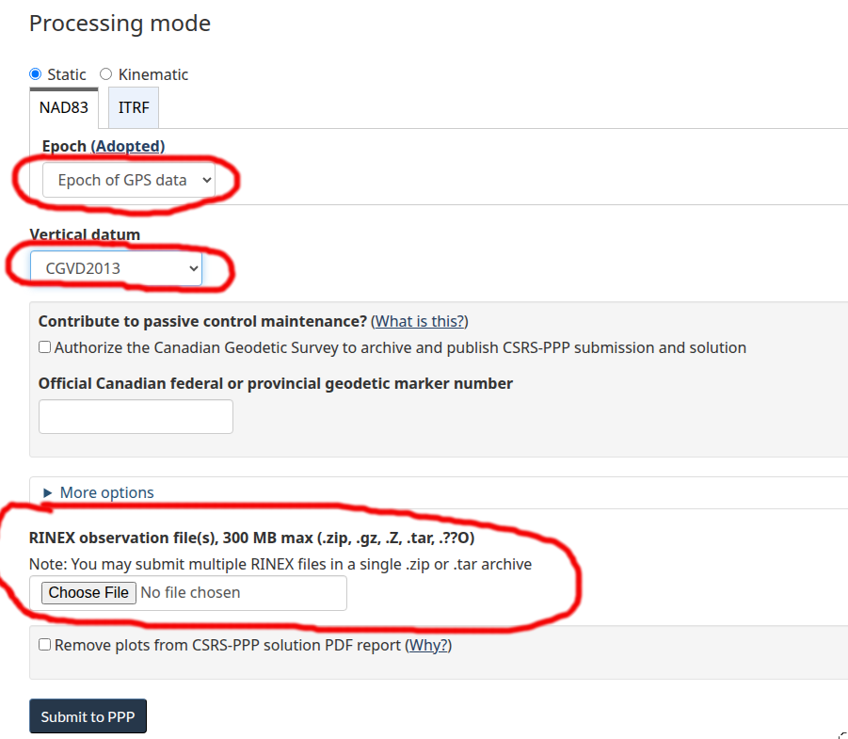
Task: Expand the More options section
Action: (x=106, y=492)
